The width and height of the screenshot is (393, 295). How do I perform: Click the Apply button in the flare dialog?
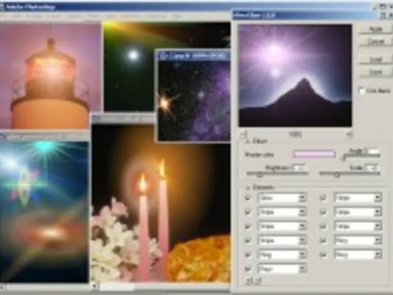coord(376,29)
